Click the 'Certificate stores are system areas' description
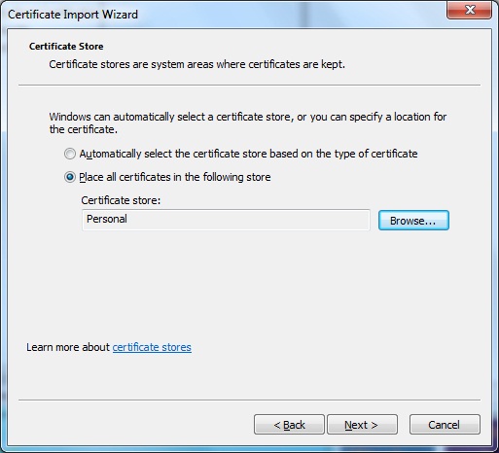The width and height of the screenshot is (499, 453). (x=196, y=64)
